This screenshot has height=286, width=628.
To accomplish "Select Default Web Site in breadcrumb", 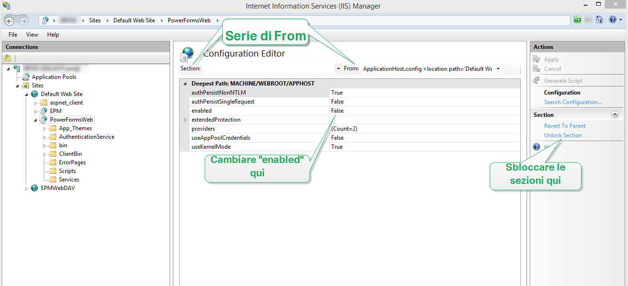I will pyautogui.click(x=134, y=20).
